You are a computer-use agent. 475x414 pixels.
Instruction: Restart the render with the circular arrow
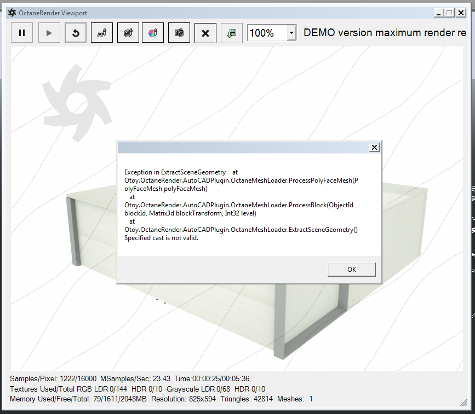coord(76,33)
